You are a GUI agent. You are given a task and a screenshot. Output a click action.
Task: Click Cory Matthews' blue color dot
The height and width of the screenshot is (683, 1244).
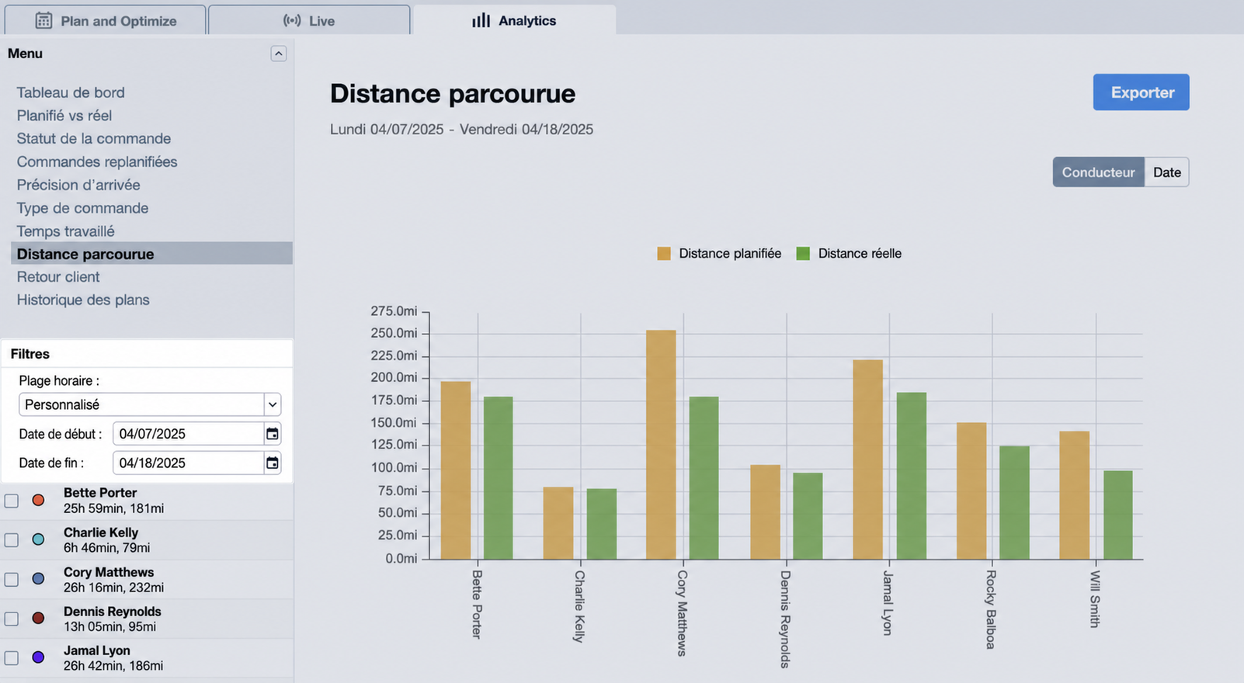(x=38, y=579)
